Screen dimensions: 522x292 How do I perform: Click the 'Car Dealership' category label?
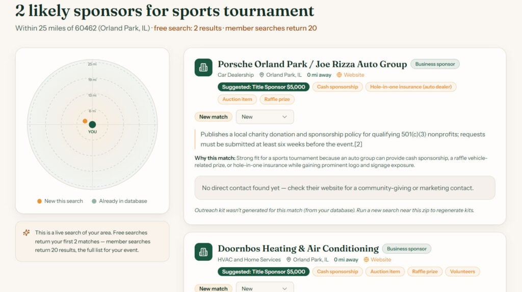(236, 75)
